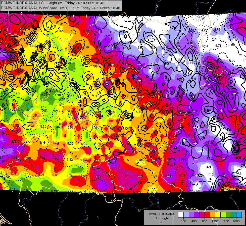
Task: Click the LCL-Height title line at top
Action: click(x=53, y=3)
